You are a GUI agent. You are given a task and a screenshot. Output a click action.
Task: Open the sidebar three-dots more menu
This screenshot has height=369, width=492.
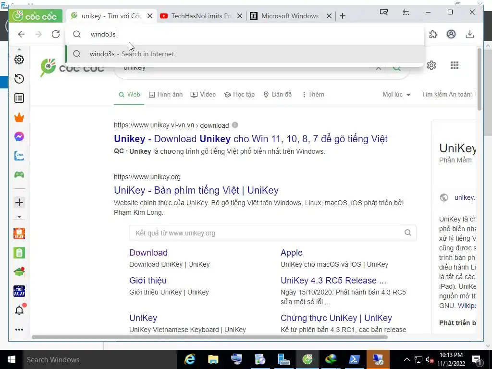tap(19, 330)
